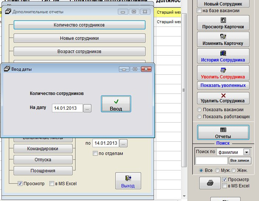
Task: Click 'Все записи' button
Action: (x=240, y=161)
